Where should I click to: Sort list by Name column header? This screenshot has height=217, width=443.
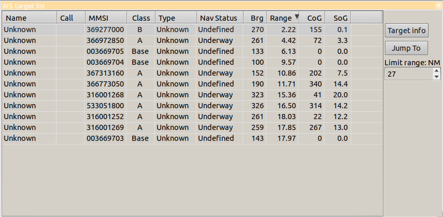click(28, 18)
